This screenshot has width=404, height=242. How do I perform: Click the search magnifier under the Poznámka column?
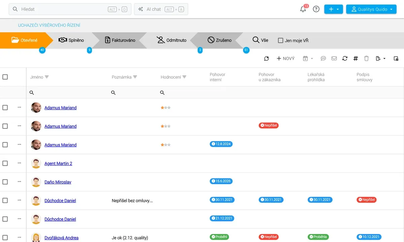(x=113, y=93)
